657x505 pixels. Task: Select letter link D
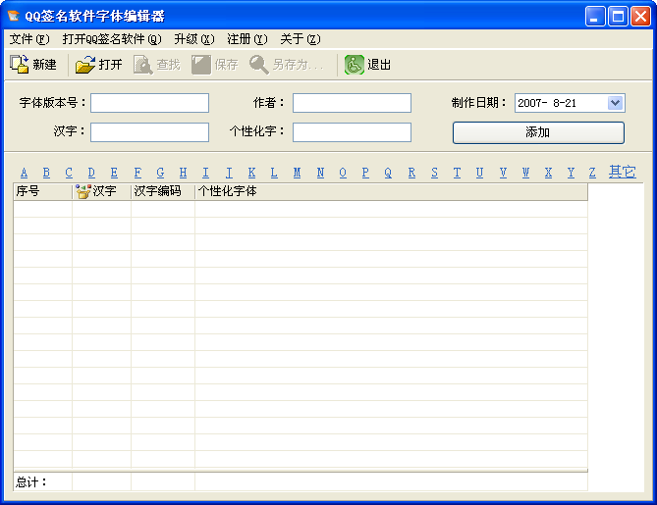(91, 173)
